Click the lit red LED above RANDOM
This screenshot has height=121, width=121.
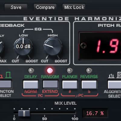coord(50,70)
